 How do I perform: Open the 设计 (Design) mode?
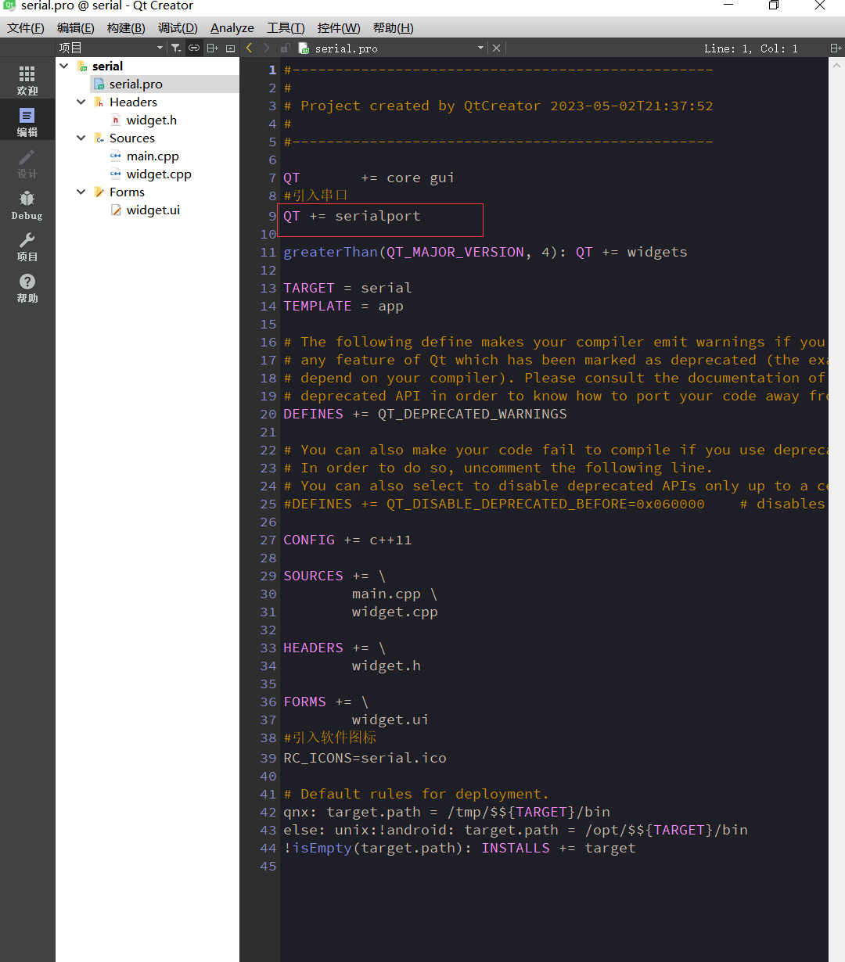(x=27, y=163)
